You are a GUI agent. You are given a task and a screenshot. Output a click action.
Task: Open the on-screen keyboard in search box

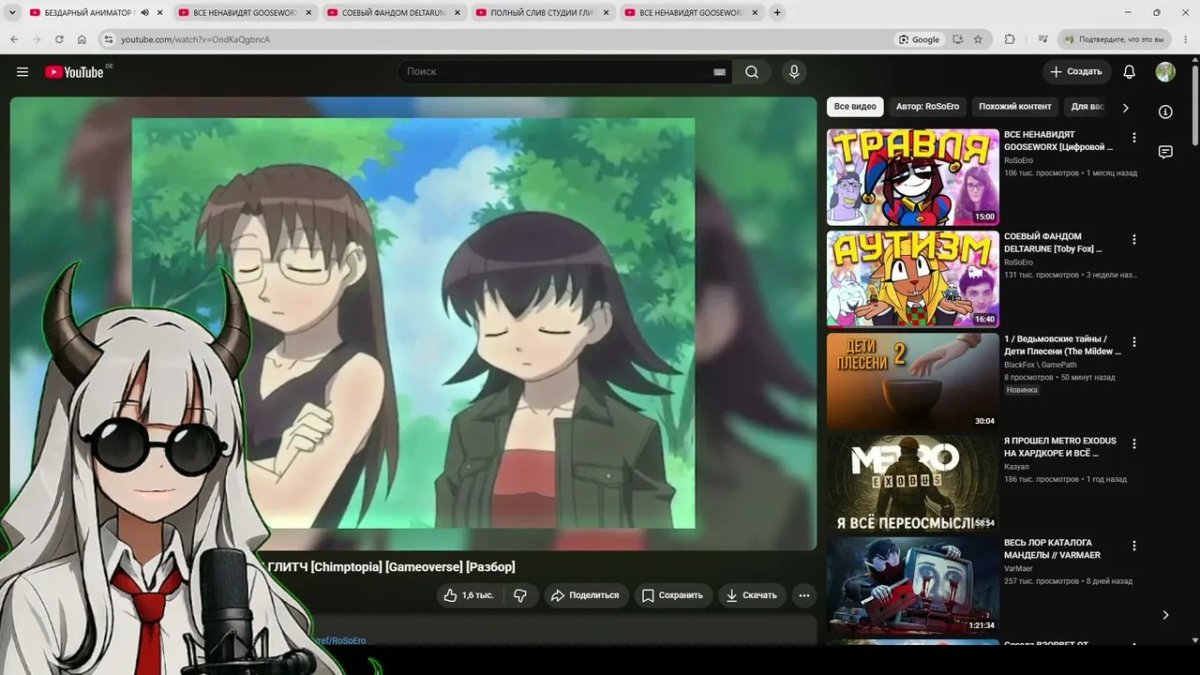tap(720, 72)
